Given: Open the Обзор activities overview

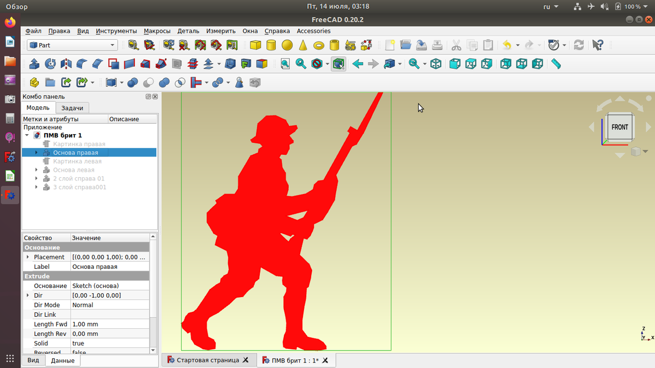Looking at the screenshot, I should click(16, 7).
